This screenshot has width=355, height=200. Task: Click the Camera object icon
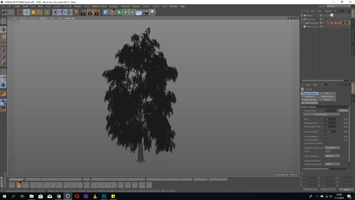click(x=146, y=12)
